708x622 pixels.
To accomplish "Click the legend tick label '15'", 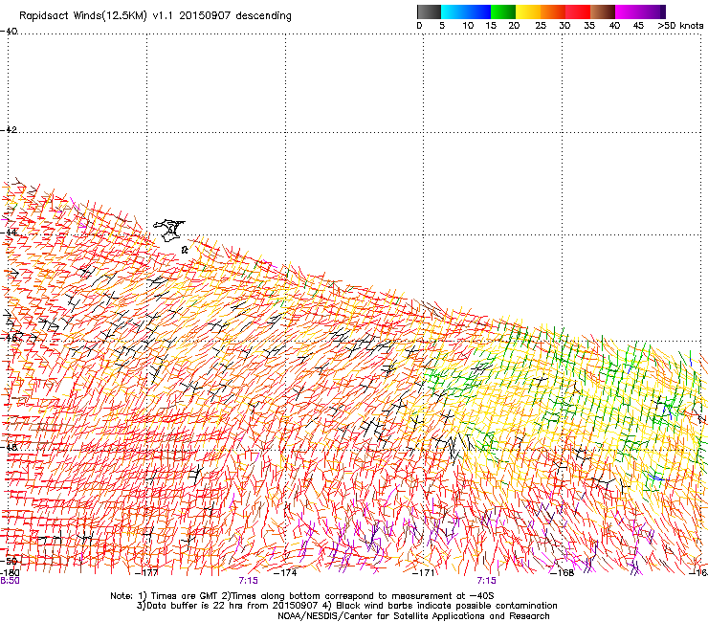I will [491, 26].
